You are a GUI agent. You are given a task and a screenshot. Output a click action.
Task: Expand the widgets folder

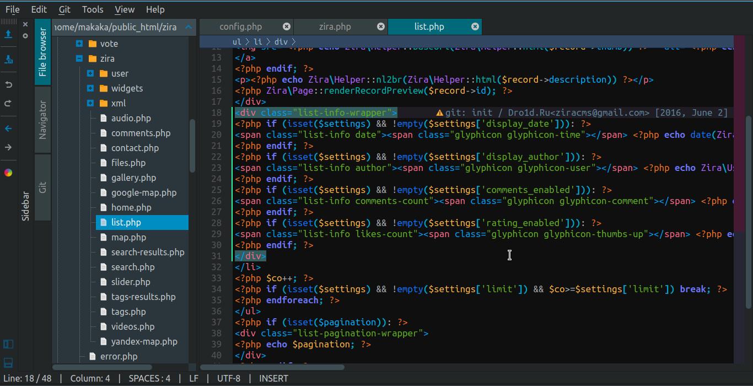(90, 88)
